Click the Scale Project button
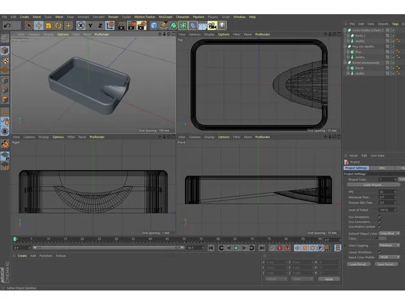This screenshot has height=304, width=405. coord(373,184)
